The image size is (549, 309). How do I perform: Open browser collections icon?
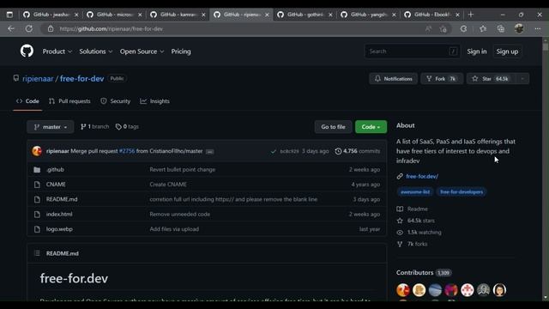pos(501,28)
